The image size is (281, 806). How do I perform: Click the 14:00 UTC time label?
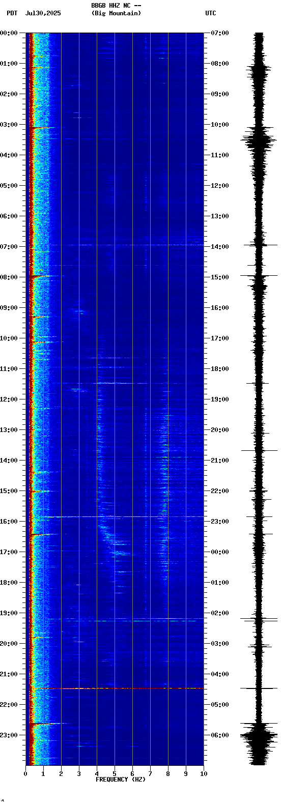pyautogui.click(x=220, y=247)
